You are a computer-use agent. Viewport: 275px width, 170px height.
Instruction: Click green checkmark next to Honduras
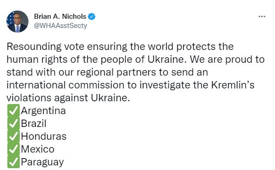pos(13,137)
